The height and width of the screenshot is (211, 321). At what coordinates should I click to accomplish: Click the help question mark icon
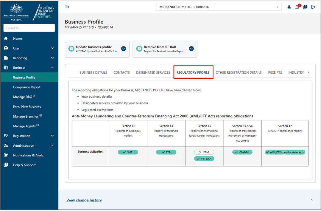[305, 7]
